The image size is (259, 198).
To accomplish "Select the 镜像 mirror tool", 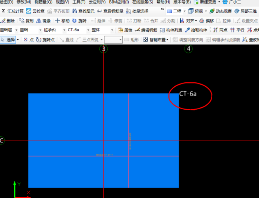I will coord(43,21).
